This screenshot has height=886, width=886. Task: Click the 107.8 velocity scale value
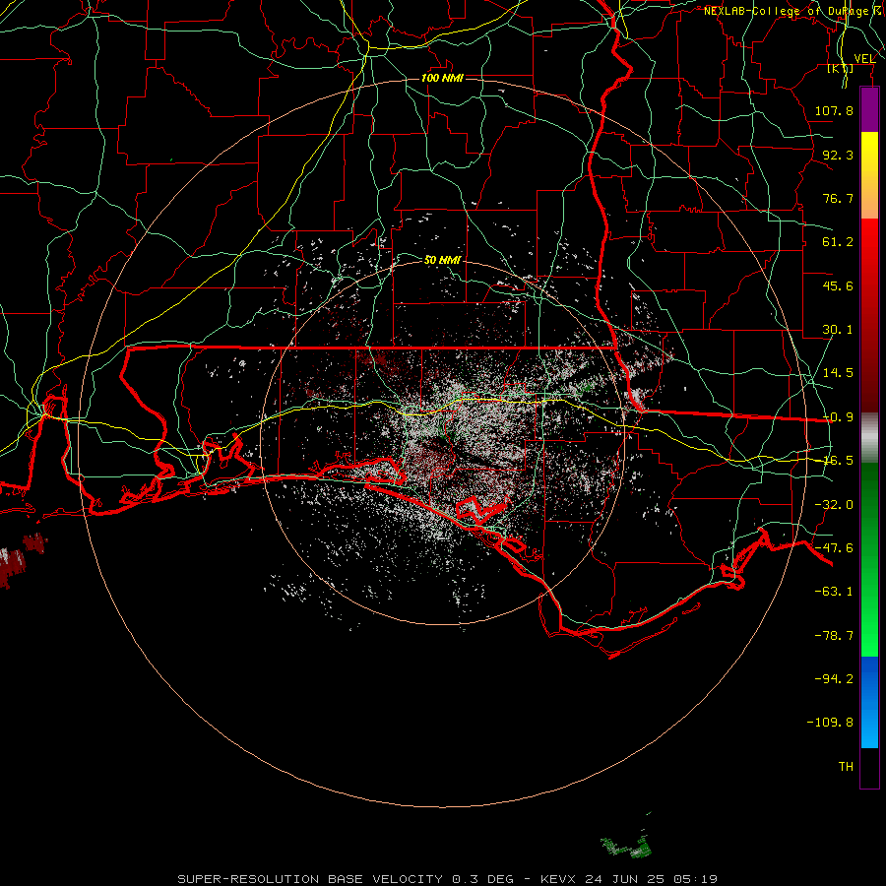click(834, 110)
